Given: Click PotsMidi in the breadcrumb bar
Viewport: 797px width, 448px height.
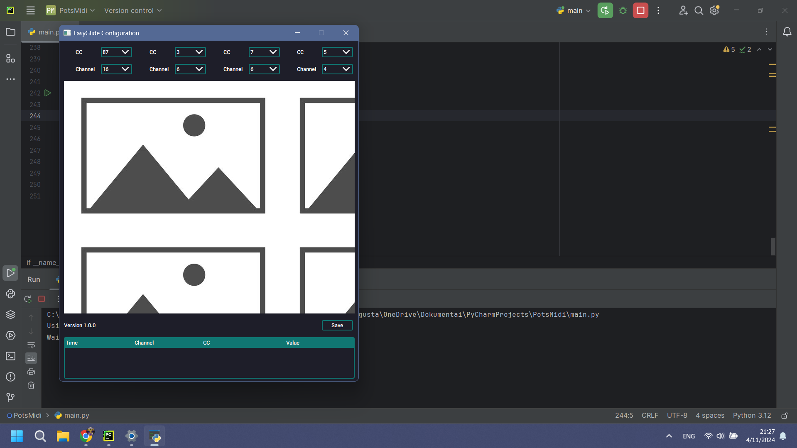Looking at the screenshot, I should tap(27, 415).
